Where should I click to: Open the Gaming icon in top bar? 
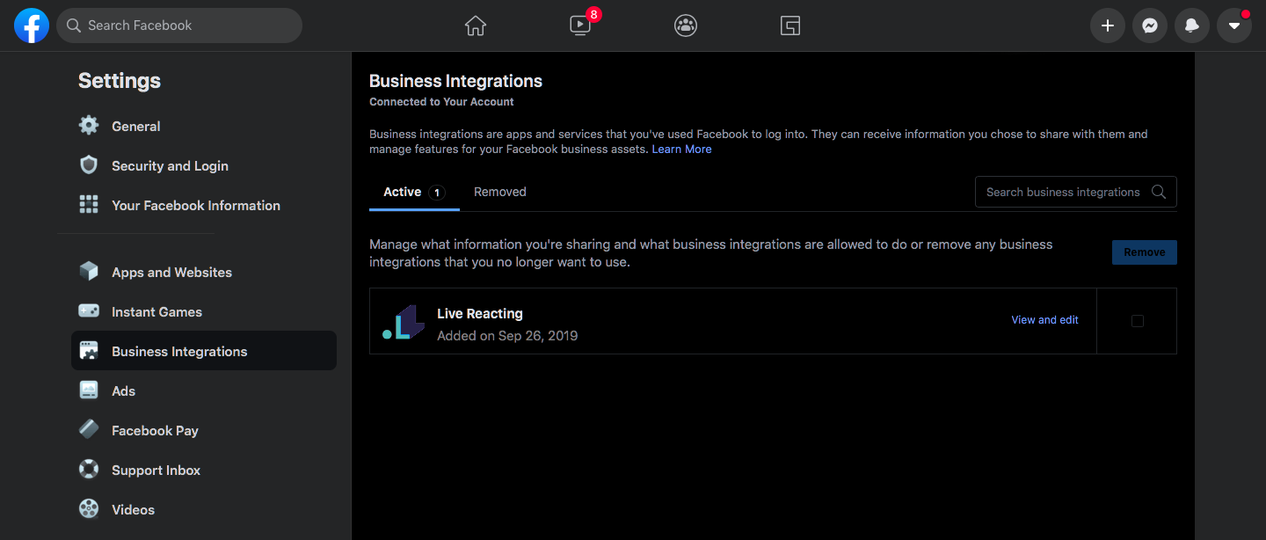[x=790, y=26]
